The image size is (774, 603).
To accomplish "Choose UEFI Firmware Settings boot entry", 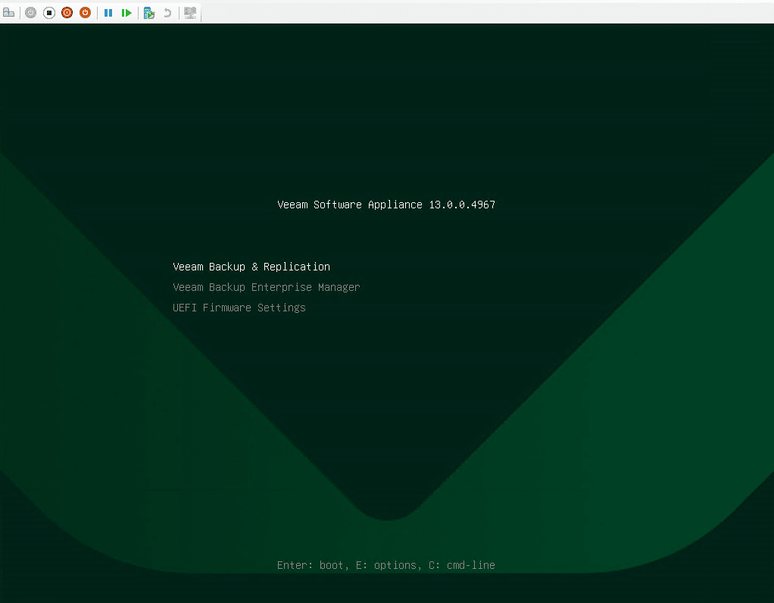I will 239,308.
